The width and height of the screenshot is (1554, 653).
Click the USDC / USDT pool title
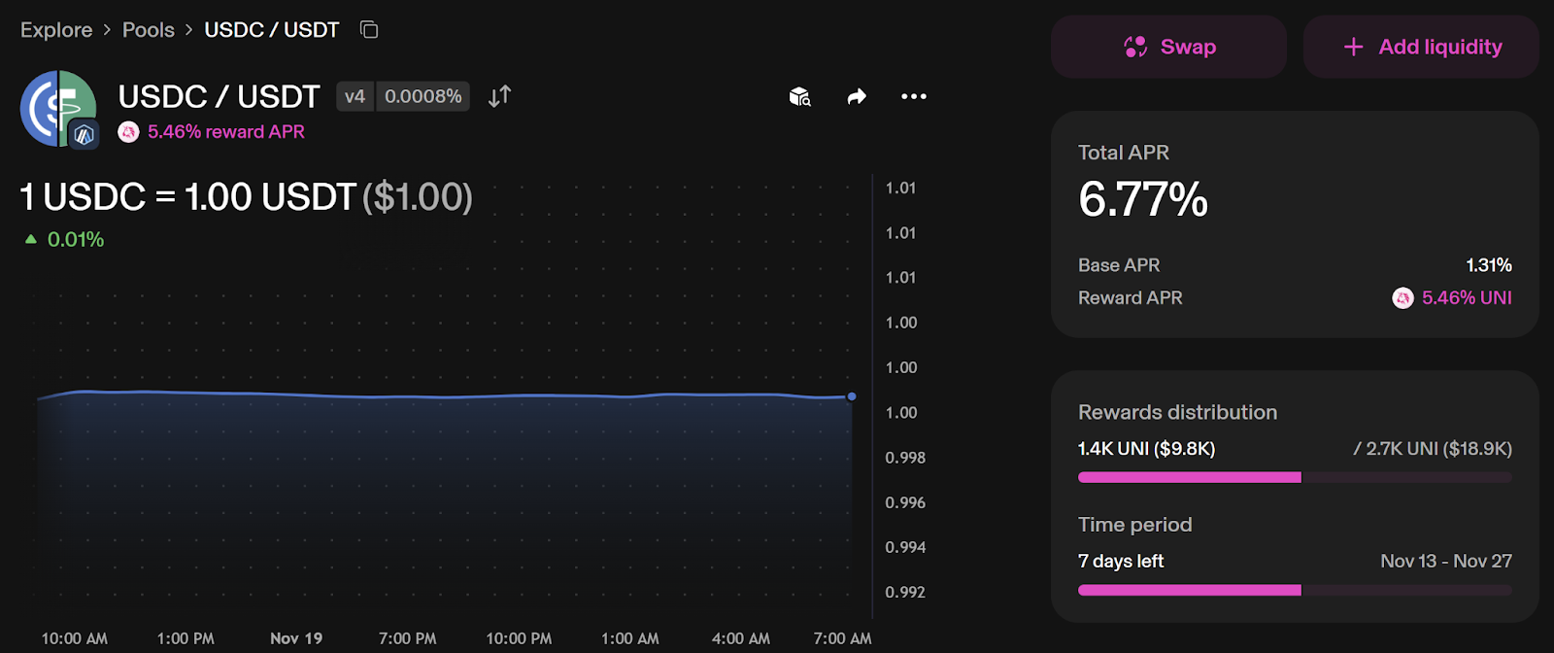pos(219,96)
